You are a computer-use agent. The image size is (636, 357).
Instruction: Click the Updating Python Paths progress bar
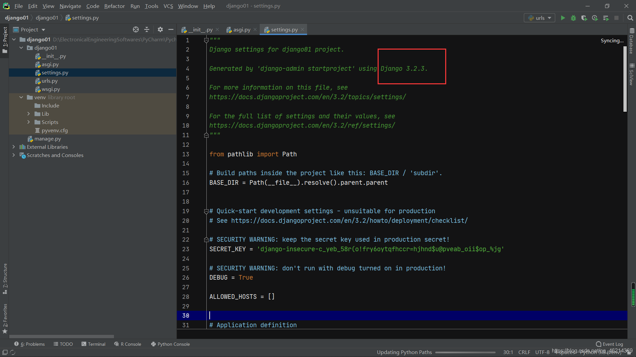(465, 352)
